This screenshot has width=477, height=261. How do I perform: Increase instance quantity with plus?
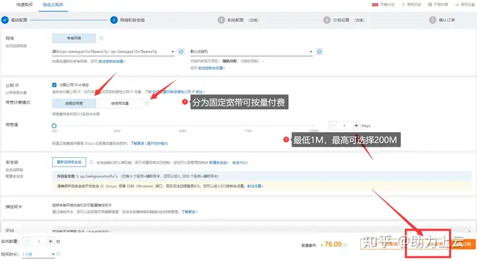(50, 241)
